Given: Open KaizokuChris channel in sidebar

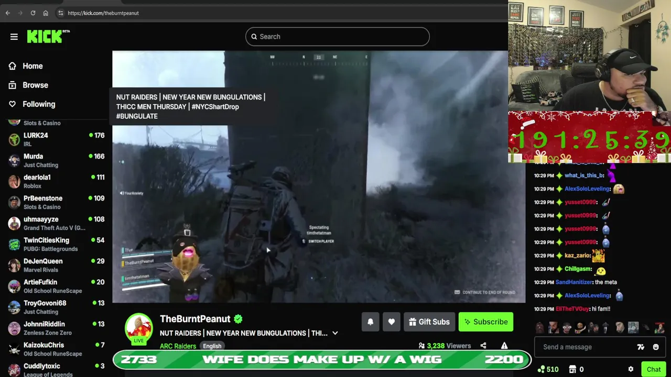Looking at the screenshot, I should 56,349.
